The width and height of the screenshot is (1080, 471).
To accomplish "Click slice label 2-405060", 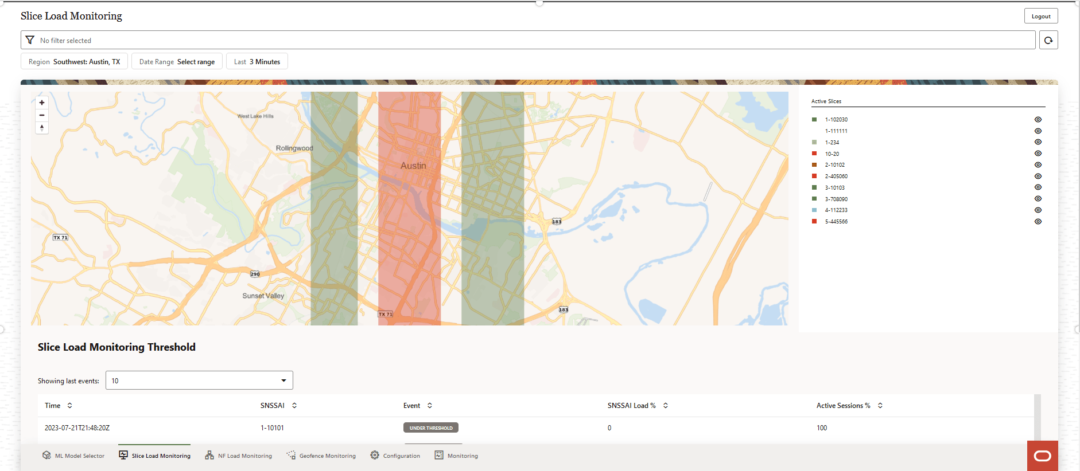I will coord(836,176).
